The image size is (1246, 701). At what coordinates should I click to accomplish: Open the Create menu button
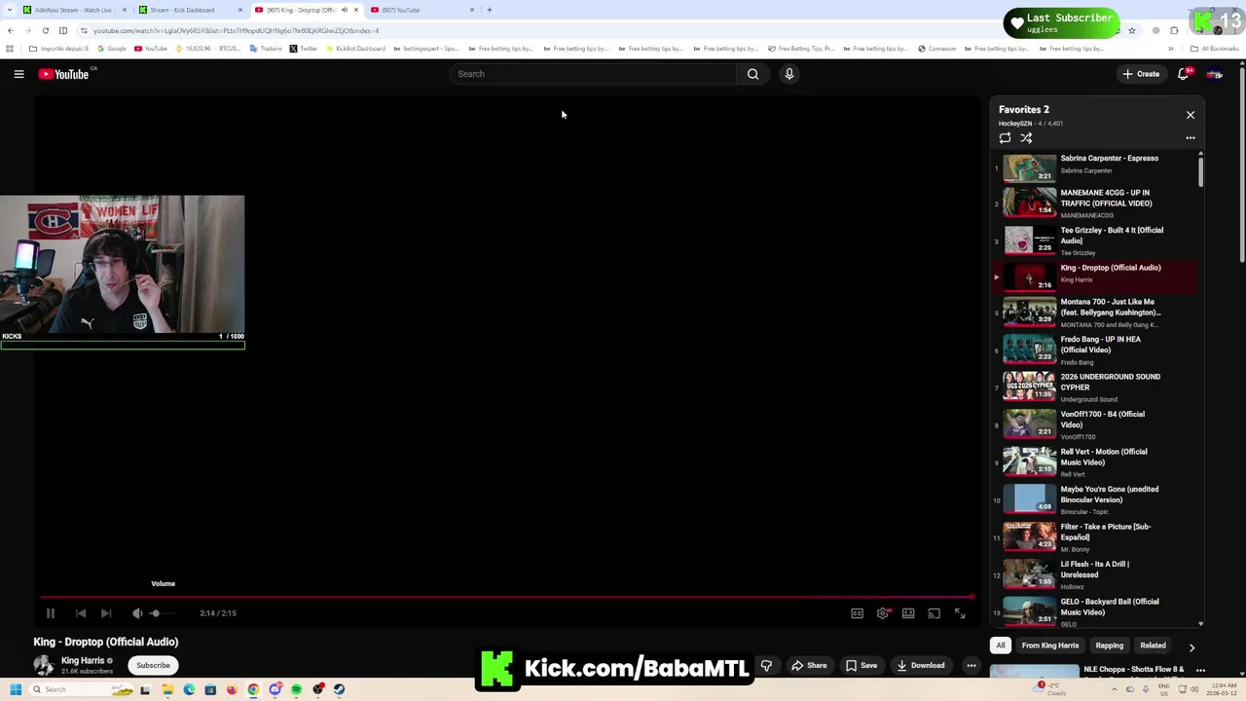1141,74
